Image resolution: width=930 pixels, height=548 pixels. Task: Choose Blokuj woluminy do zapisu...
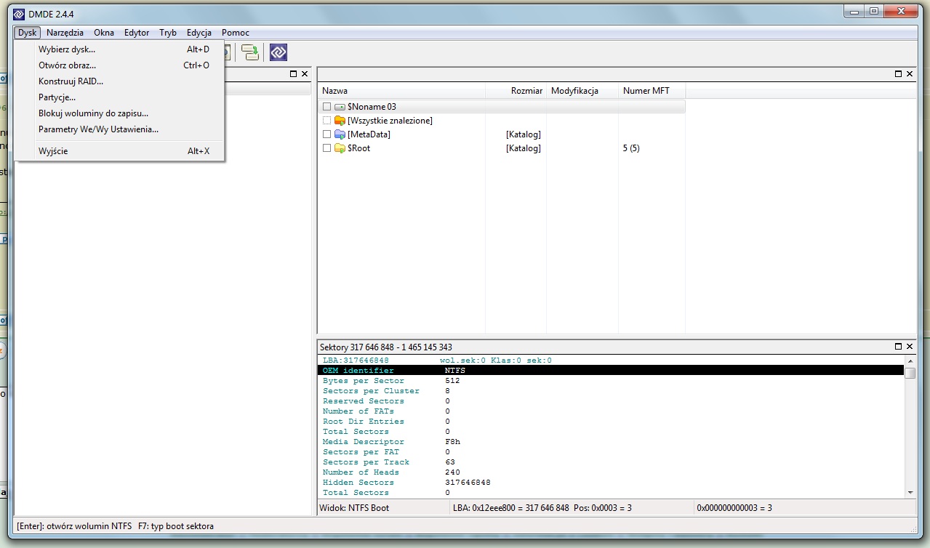[x=119, y=113]
